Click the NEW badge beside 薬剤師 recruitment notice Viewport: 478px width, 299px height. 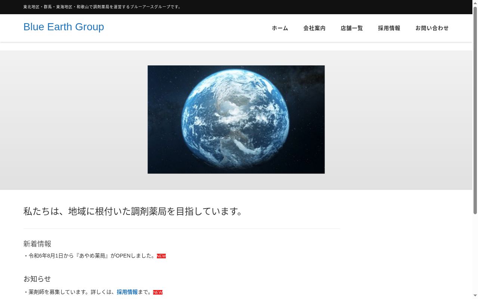pyautogui.click(x=158, y=292)
